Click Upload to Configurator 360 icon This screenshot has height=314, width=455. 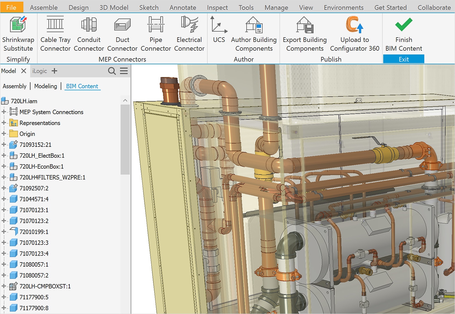(354, 24)
